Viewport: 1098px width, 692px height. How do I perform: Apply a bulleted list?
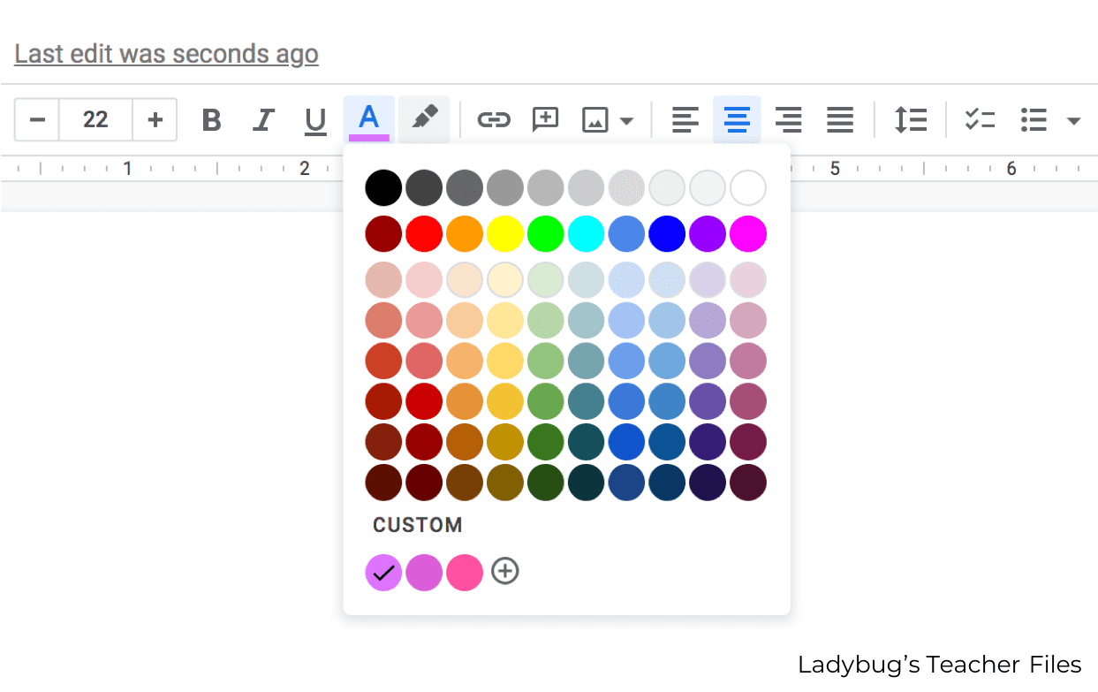[1034, 119]
